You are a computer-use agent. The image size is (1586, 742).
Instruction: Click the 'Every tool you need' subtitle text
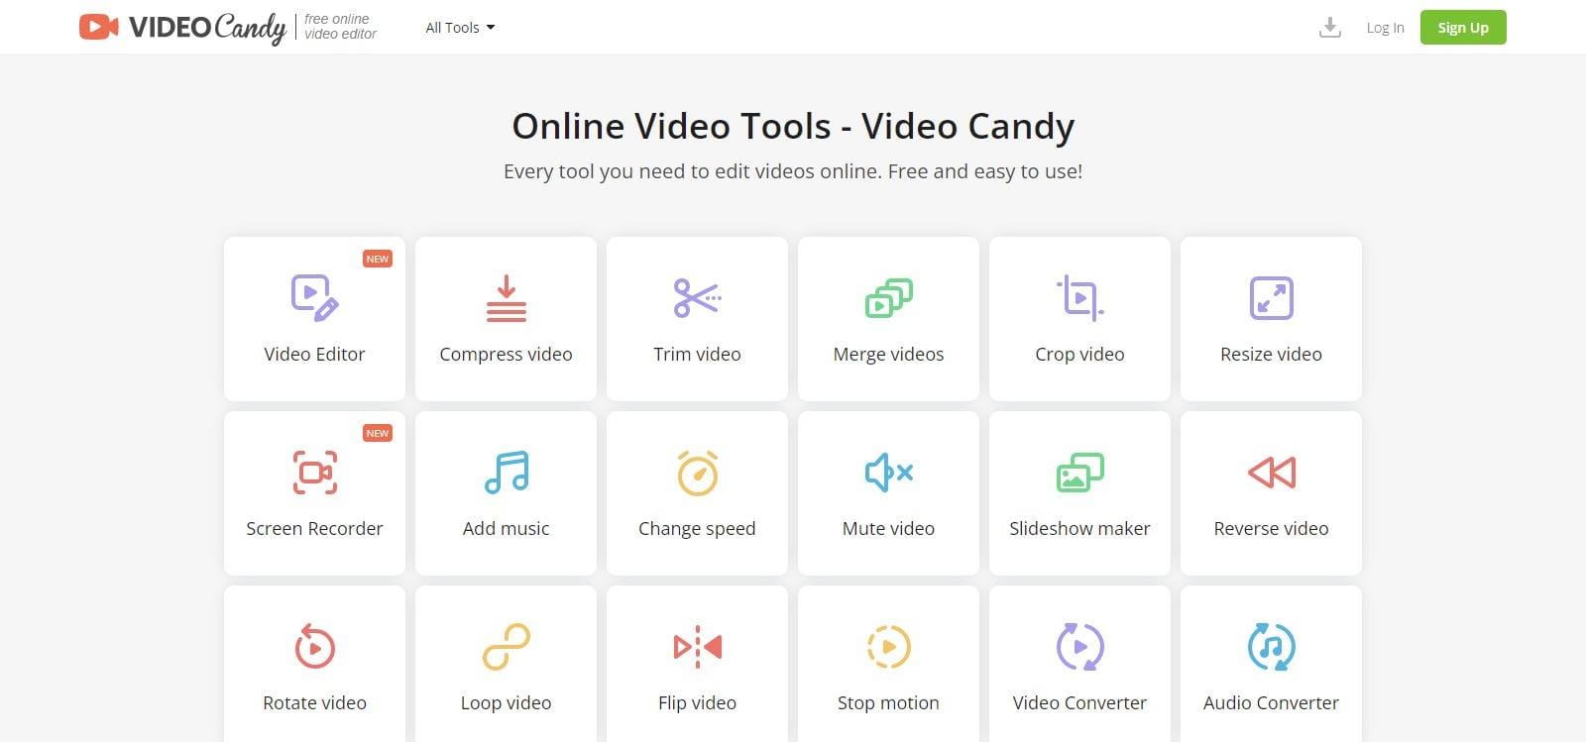coord(793,171)
